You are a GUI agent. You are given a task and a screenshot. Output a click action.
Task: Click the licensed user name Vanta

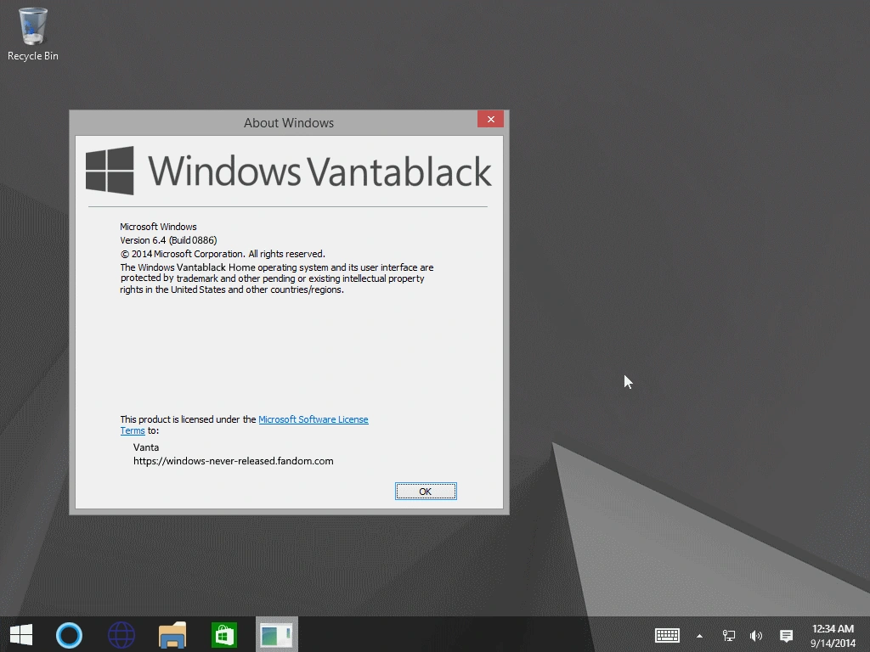(x=146, y=447)
